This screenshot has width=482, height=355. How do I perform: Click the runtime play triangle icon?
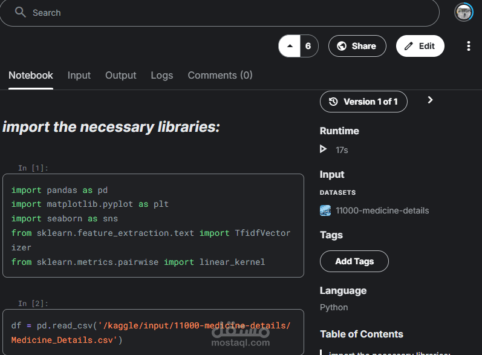[x=324, y=149]
